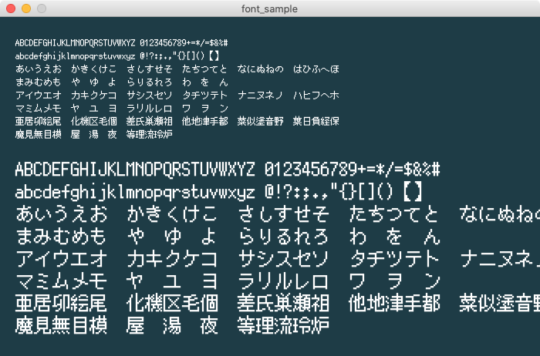
Task: Click the small digits 0123456789 sample
Action: point(170,42)
